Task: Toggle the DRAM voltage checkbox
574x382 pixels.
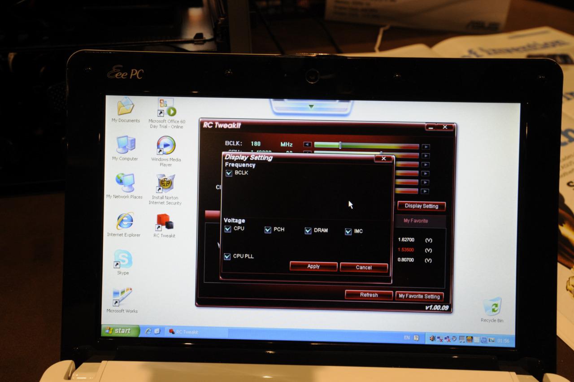Action: [x=308, y=231]
